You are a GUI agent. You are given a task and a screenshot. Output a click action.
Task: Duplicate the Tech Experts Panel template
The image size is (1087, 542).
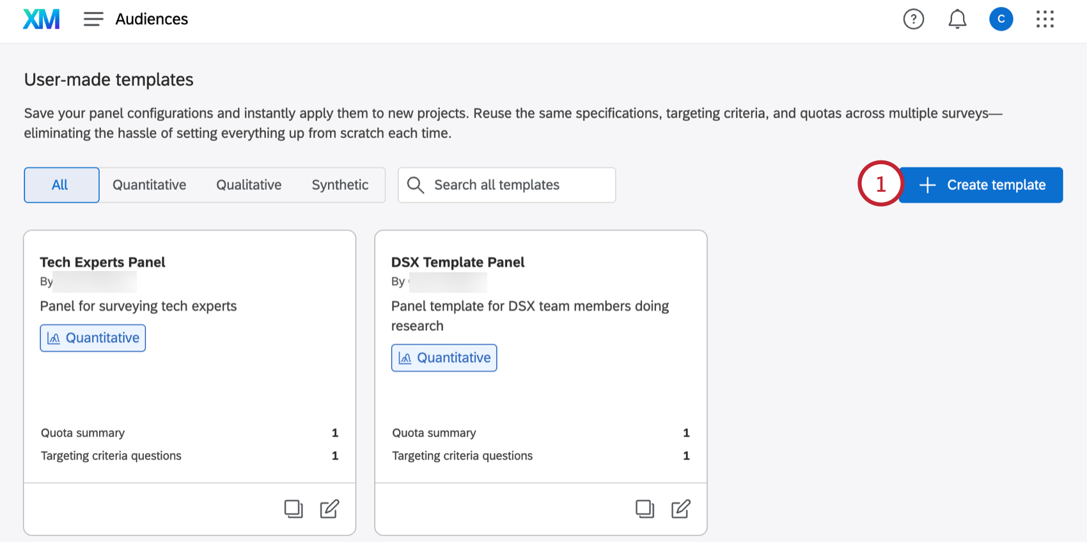[293, 509]
